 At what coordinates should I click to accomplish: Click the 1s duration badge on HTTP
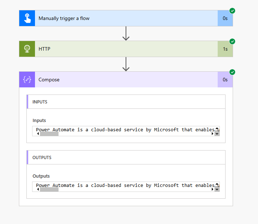(225, 49)
